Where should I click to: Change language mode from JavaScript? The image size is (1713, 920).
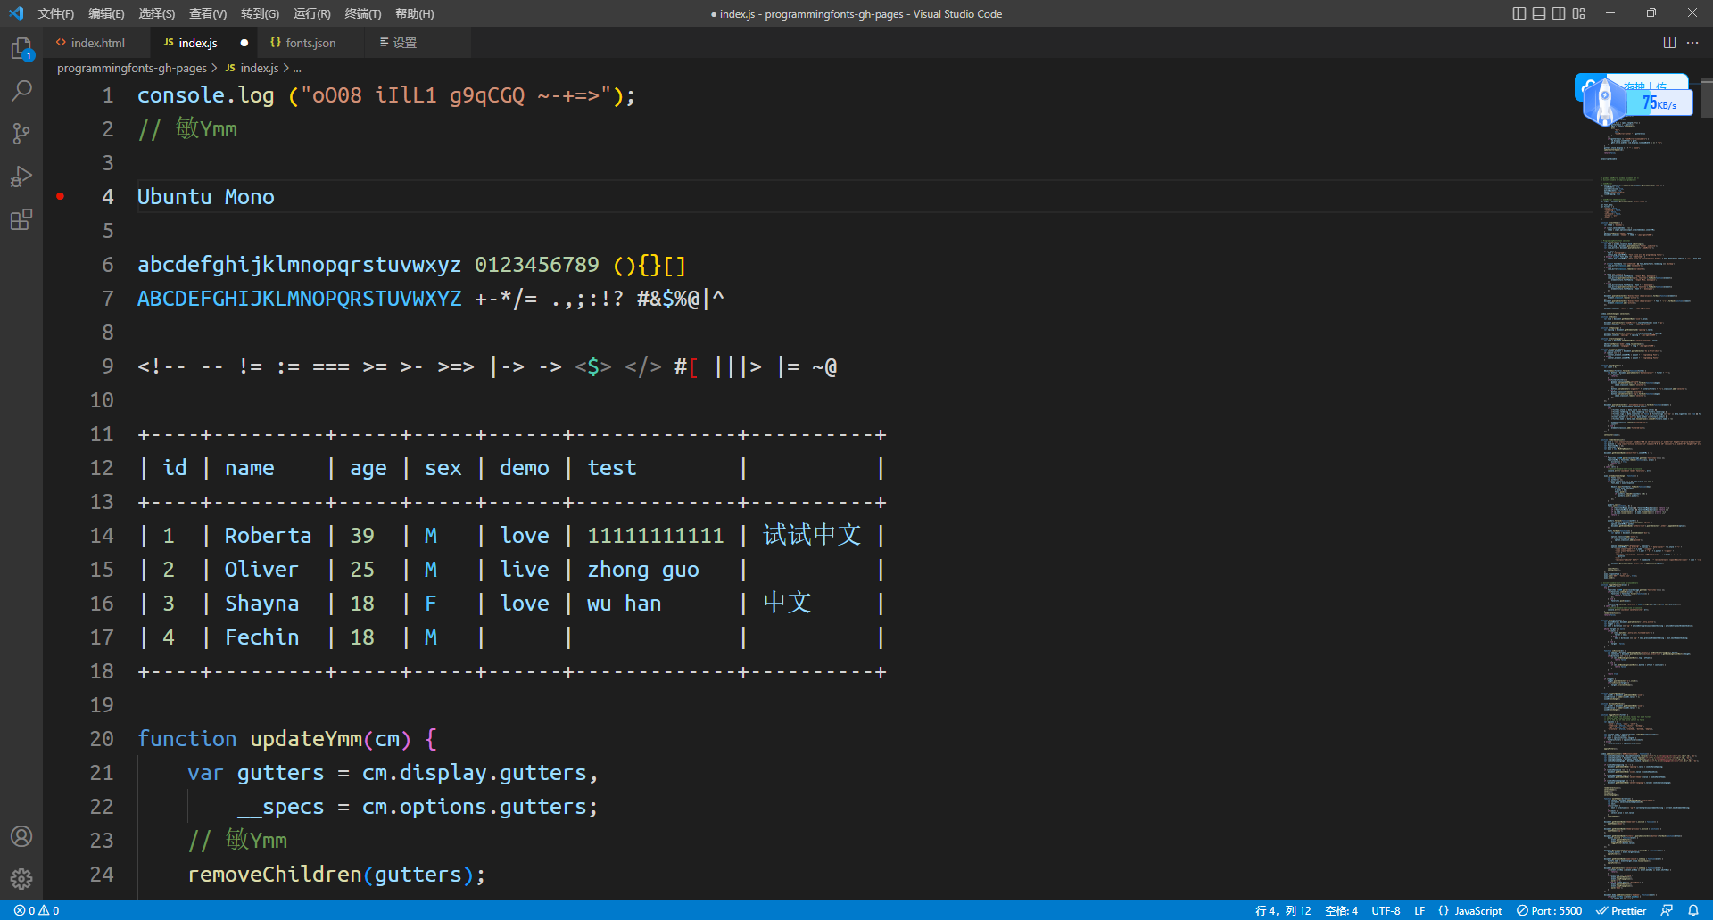click(x=1478, y=910)
